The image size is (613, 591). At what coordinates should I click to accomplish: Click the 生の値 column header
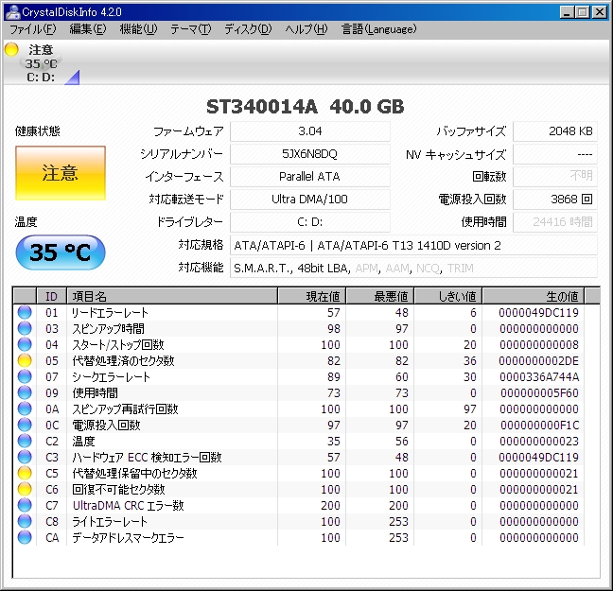[x=534, y=296]
